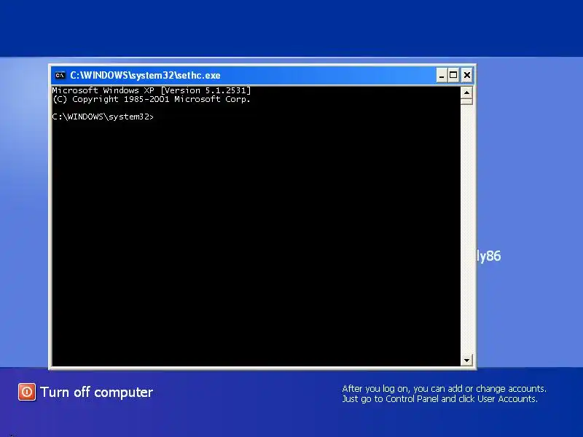583x437 pixels.
Task: Minimize the sethc.exe command window
Action: coord(442,76)
